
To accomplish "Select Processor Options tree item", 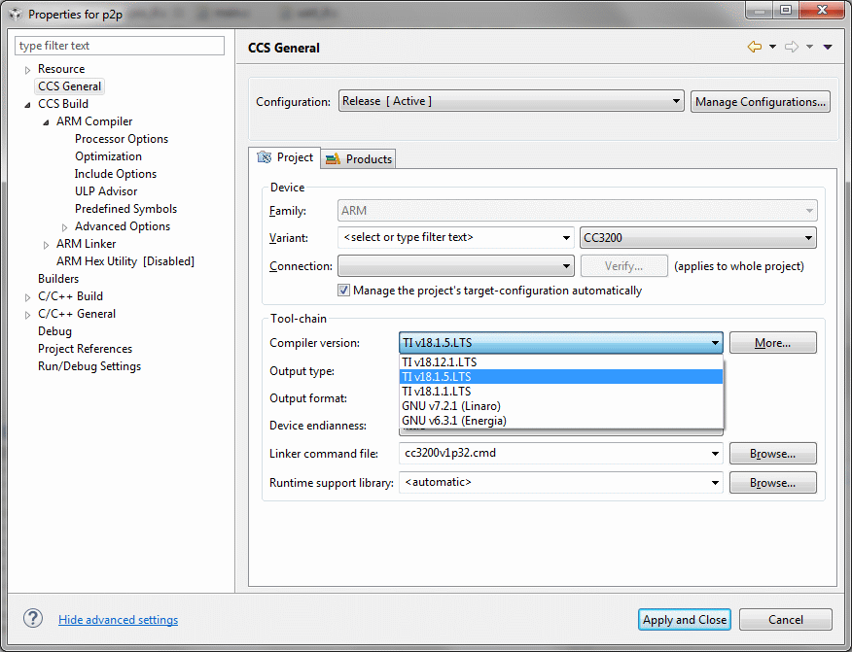I will coord(122,139).
